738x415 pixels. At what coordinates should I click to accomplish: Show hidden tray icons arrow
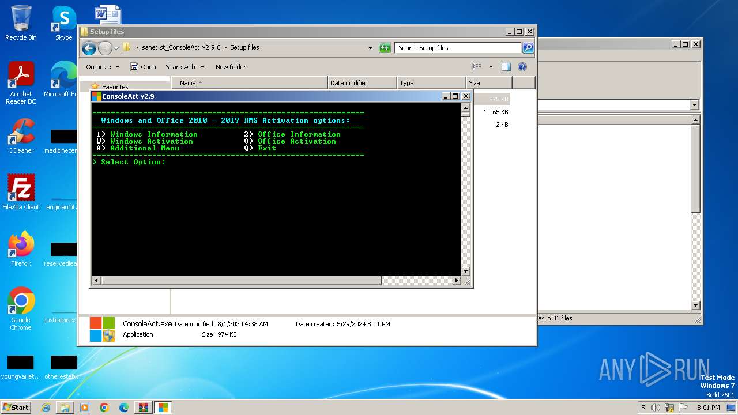(x=642, y=408)
